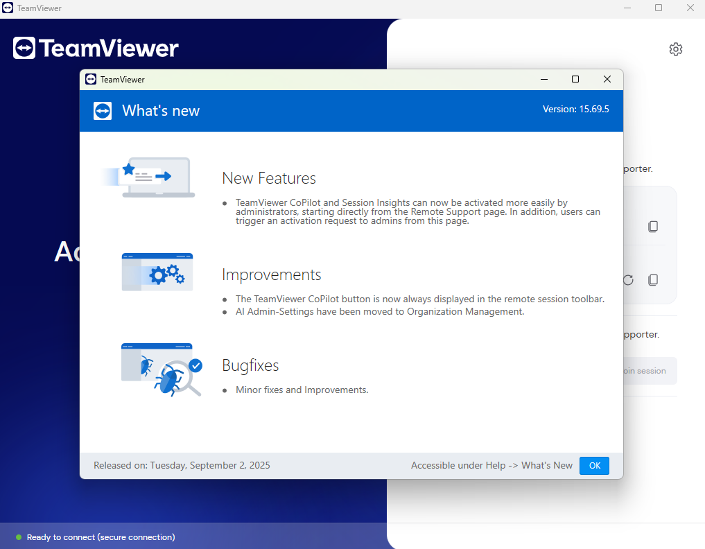Click the green ready status indicator dot
705x549 pixels.
point(19,537)
